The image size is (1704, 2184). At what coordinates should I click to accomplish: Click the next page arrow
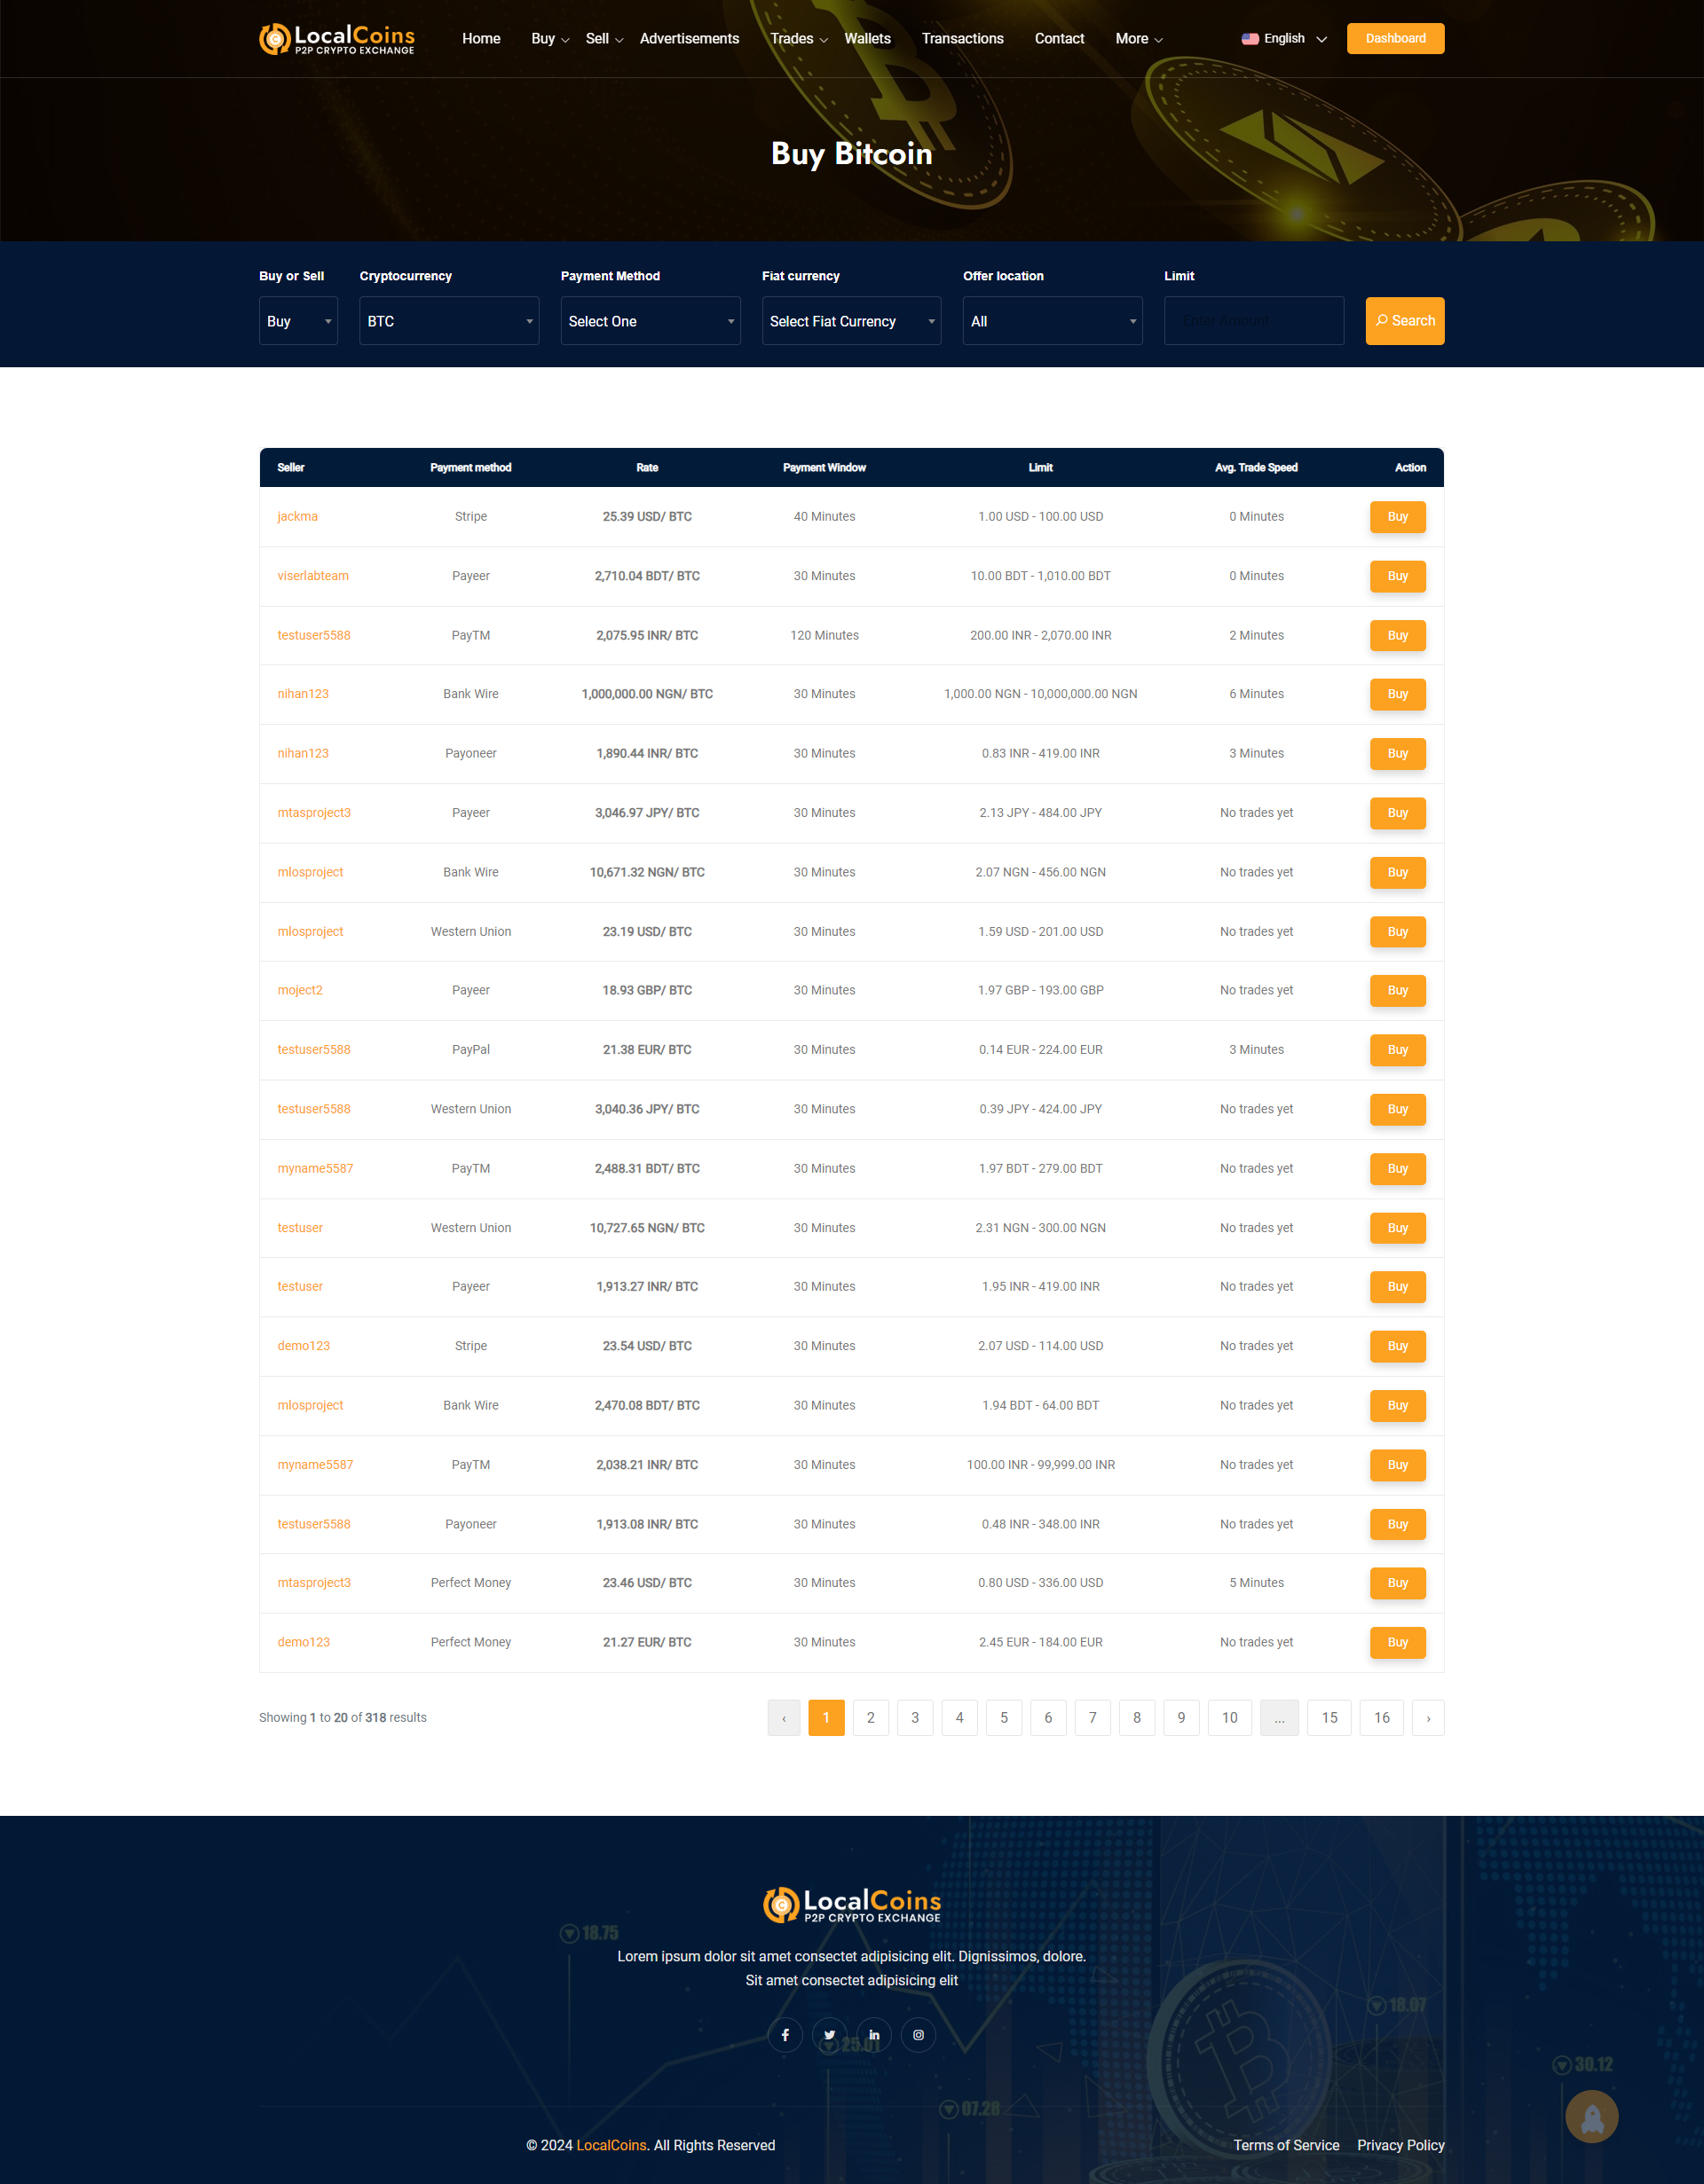click(x=1428, y=1718)
